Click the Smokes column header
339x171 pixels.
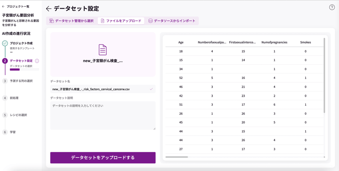pyautogui.click(x=306, y=42)
